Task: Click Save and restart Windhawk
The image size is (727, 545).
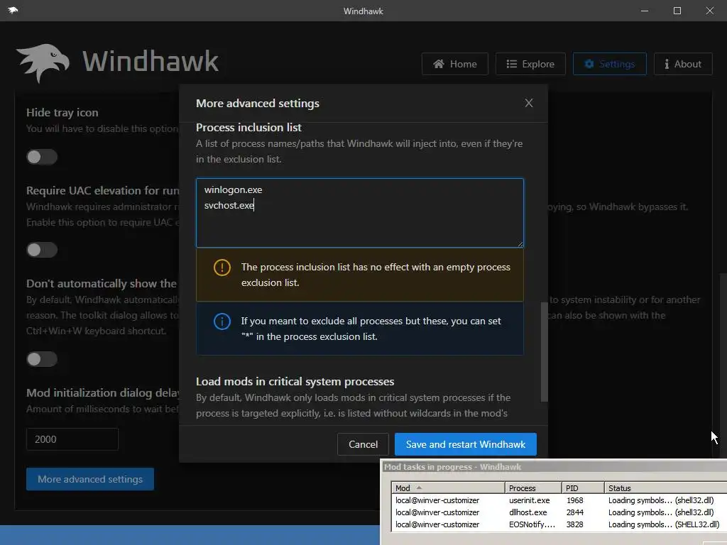Action: [466, 444]
